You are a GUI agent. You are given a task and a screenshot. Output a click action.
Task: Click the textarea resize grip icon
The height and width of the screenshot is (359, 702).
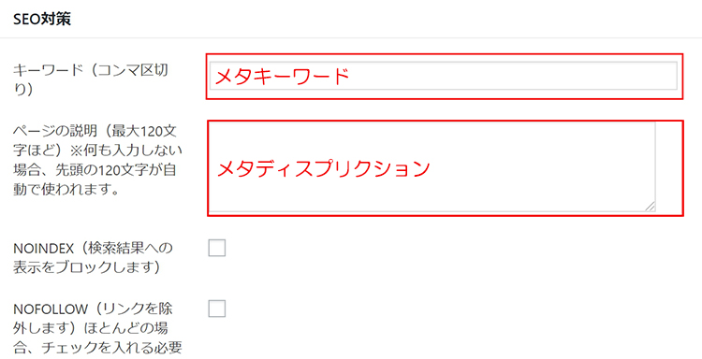(x=651, y=206)
